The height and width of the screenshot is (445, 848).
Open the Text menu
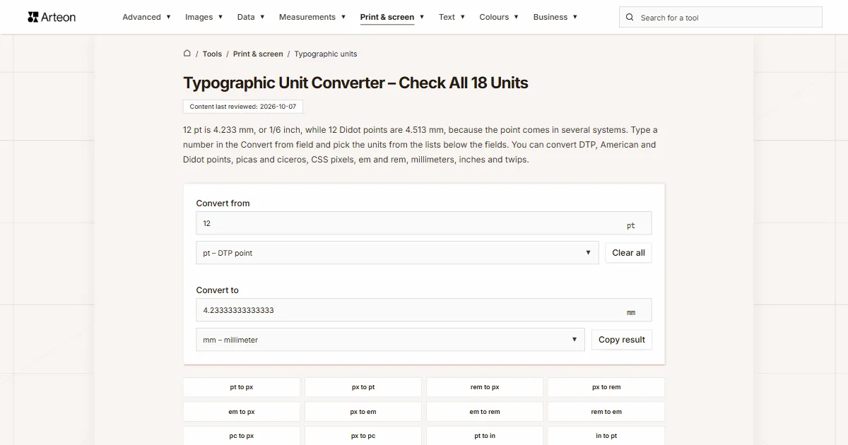[x=452, y=17]
